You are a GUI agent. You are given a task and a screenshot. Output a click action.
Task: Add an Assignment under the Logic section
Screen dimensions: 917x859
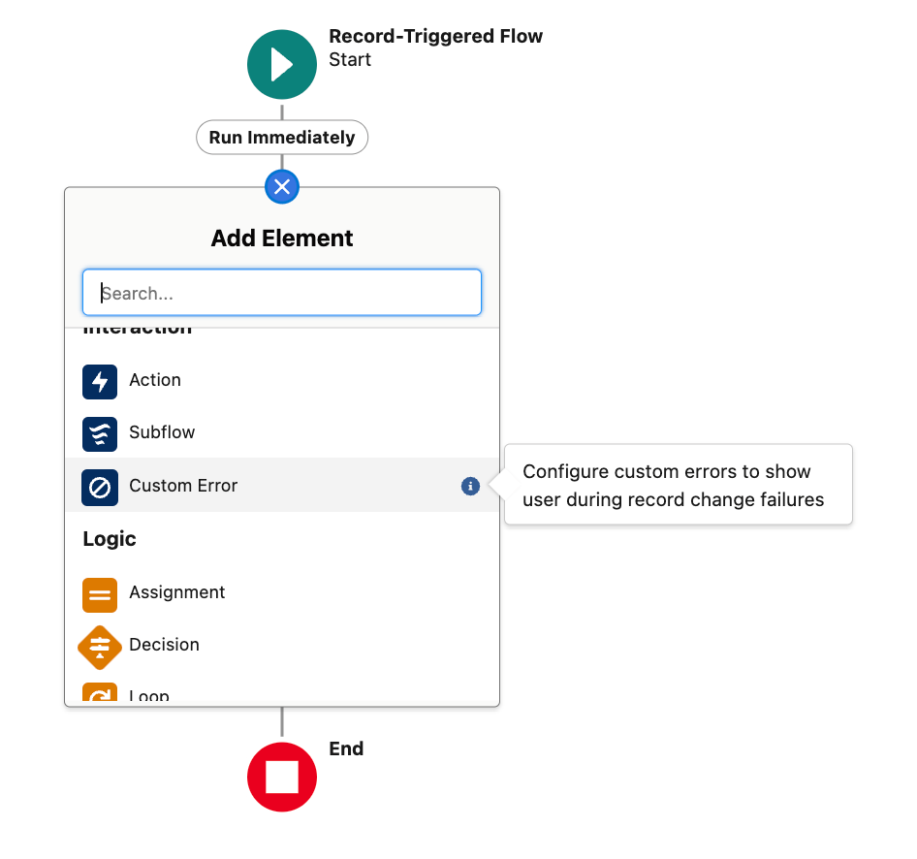point(176,594)
